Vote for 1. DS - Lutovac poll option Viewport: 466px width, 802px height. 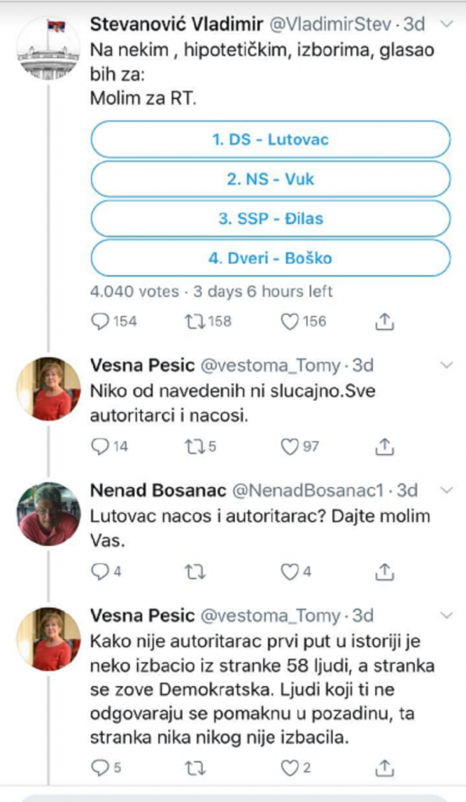click(269, 139)
